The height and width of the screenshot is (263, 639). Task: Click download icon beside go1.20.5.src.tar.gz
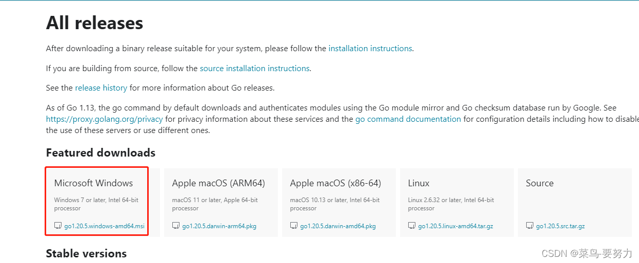click(530, 226)
